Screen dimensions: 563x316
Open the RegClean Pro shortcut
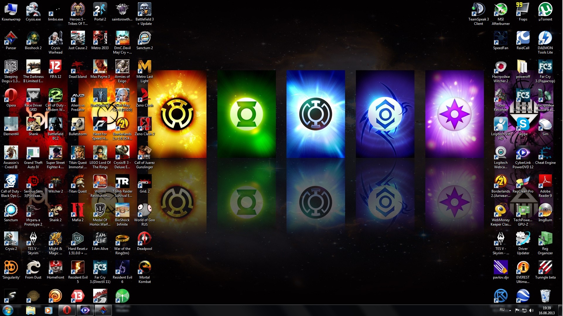tap(523, 184)
